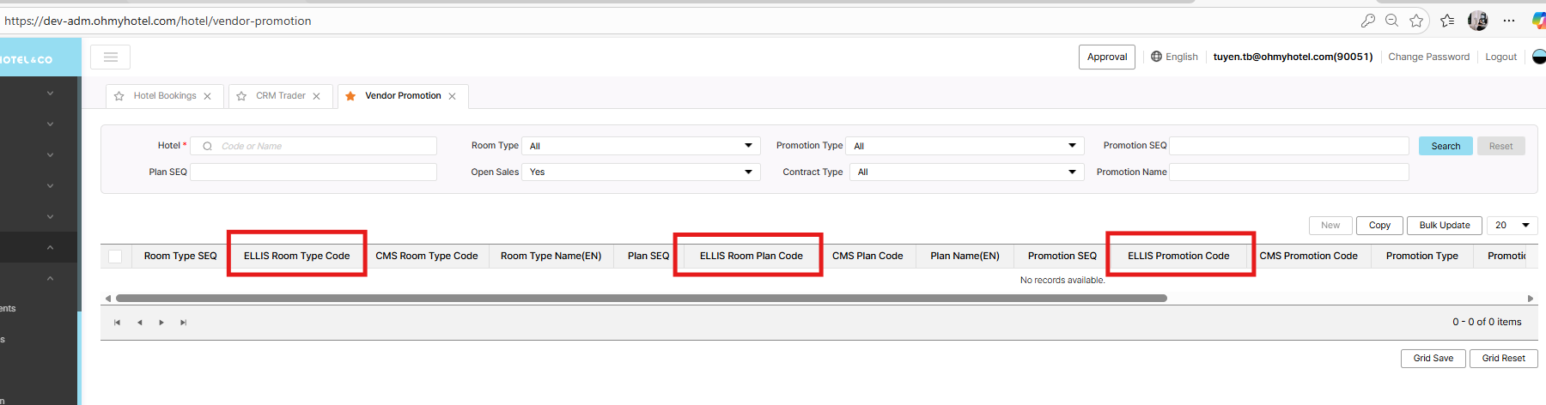Expand the second sidebar chevron section
1546x405 pixels.
point(50,124)
